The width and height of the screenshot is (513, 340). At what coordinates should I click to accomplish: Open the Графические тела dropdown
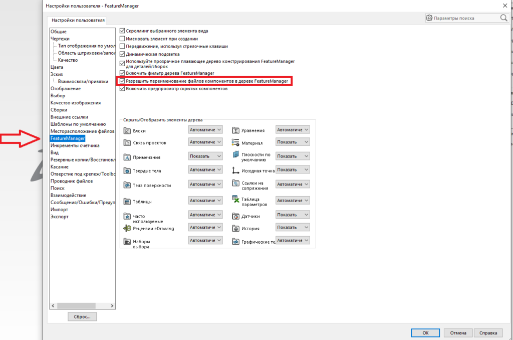pos(292,240)
